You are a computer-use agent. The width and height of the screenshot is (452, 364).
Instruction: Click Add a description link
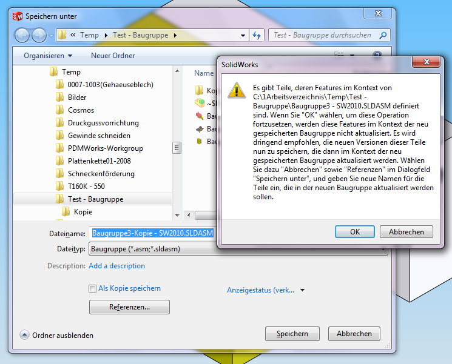pyautogui.click(x=116, y=266)
